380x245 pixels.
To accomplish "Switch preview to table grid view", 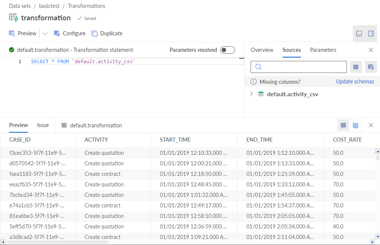I will 344,126.
